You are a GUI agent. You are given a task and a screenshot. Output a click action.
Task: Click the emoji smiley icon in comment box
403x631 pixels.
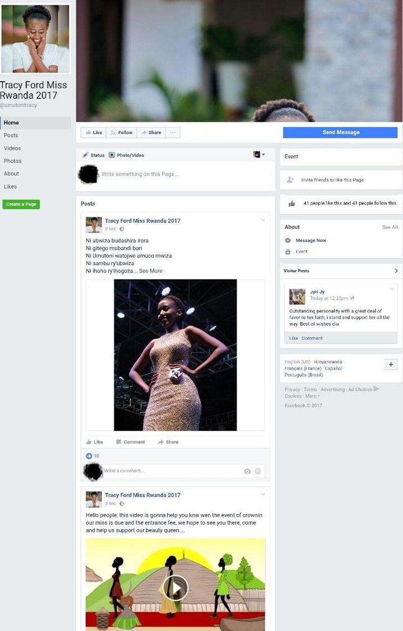[258, 471]
